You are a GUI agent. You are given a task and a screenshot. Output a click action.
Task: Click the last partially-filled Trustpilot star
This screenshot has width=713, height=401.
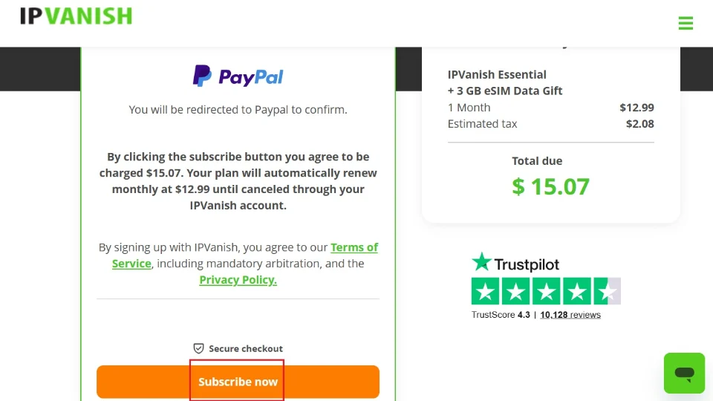607,291
